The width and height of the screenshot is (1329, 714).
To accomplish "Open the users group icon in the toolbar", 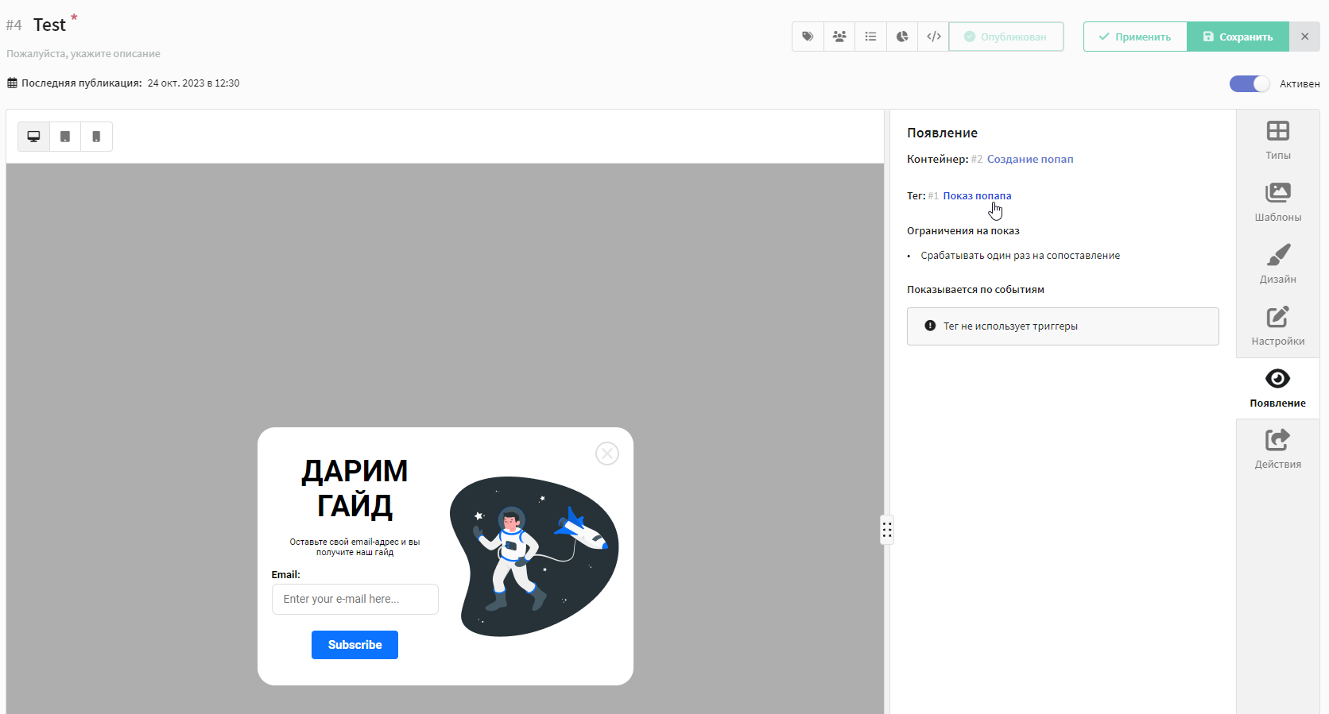I will click(x=839, y=37).
